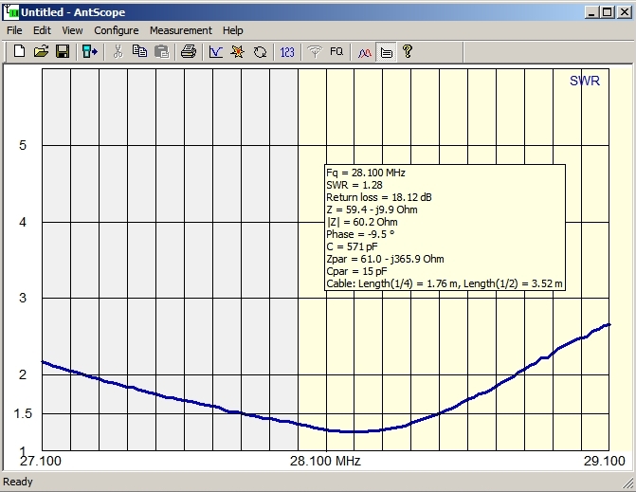
Task: Close the AntScope window
Action: click(x=625, y=12)
